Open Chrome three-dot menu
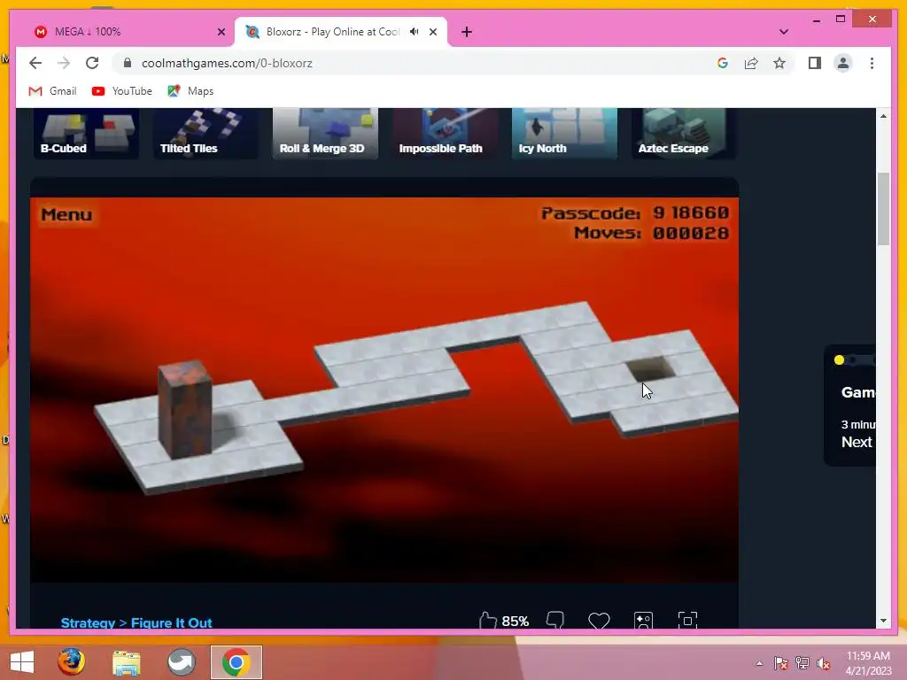907x680 pixels. 872,63
